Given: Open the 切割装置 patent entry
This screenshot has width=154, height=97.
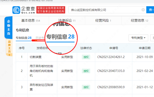Looking at the screenshot, I should point(36,57).
